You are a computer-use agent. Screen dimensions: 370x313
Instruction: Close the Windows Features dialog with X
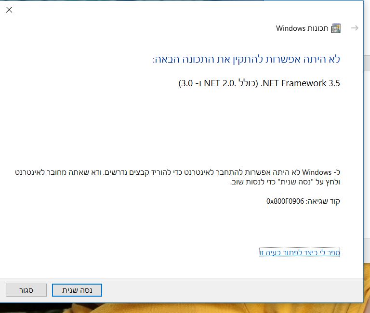pyautogui.click(x=9, y=10)
